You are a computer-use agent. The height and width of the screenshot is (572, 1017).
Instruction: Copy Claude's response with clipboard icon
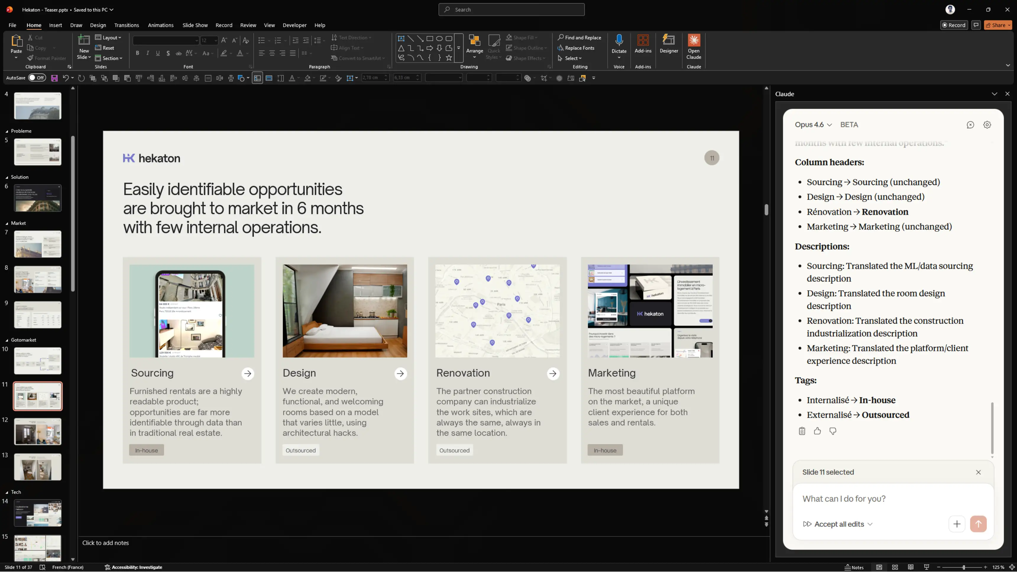[801, 431]
